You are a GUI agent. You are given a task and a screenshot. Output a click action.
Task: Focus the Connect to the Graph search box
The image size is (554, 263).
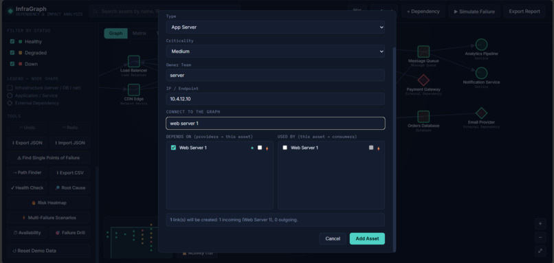(x=275, y=123)
